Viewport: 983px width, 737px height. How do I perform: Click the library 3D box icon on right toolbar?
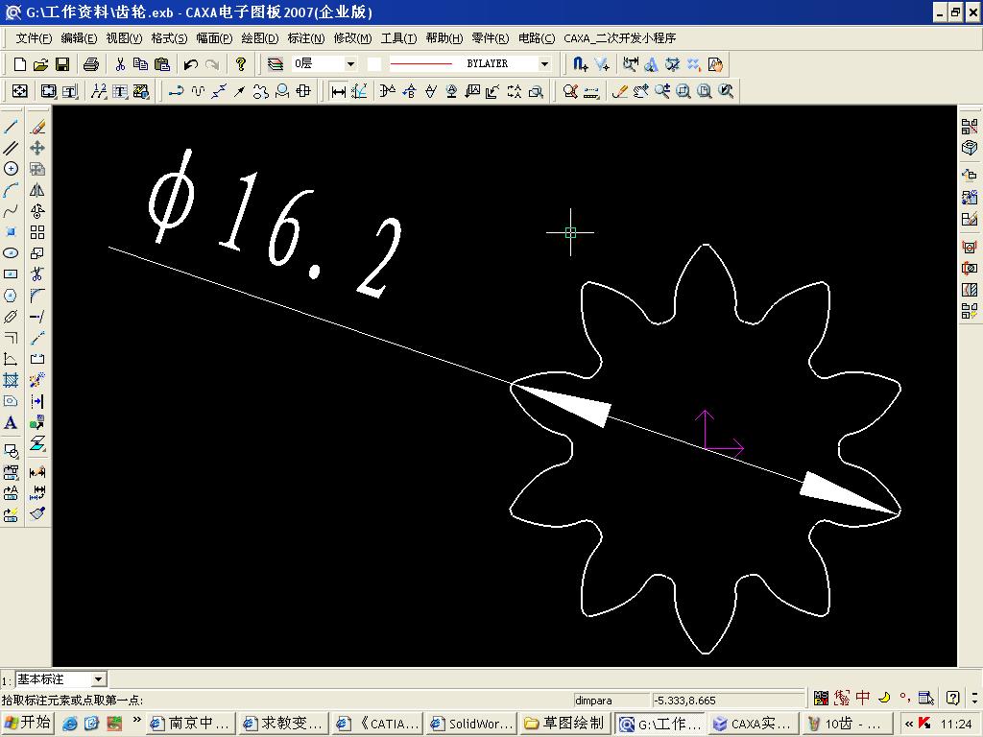tap(970, 148)
